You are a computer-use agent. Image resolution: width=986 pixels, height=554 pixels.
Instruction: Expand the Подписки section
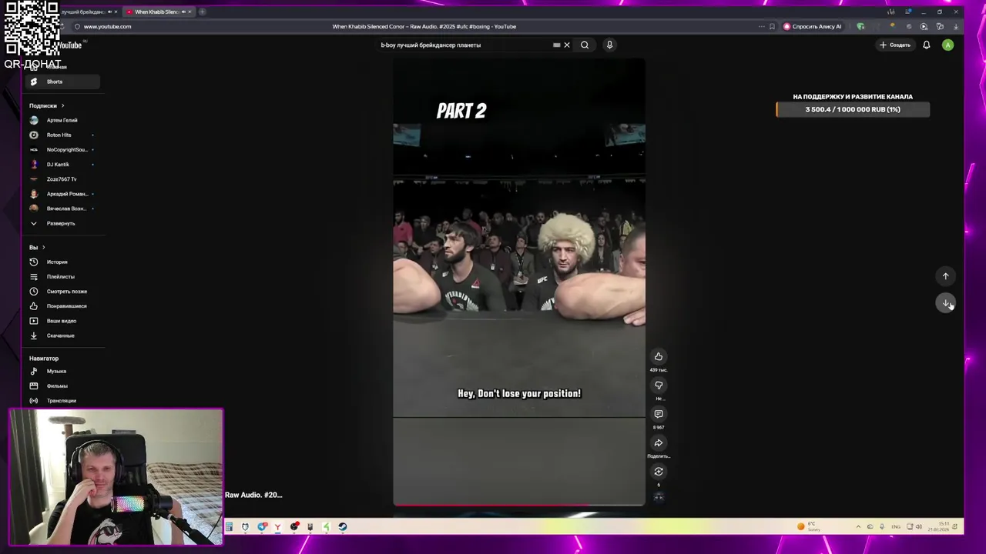pos(46,105)
